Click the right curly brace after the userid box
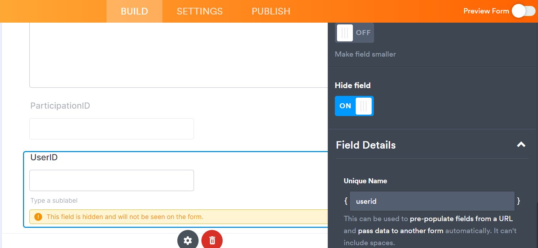 tap(519, 201)
